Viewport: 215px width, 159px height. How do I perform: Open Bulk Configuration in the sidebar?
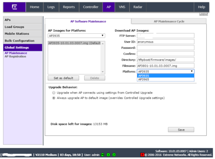click(22, 41)
